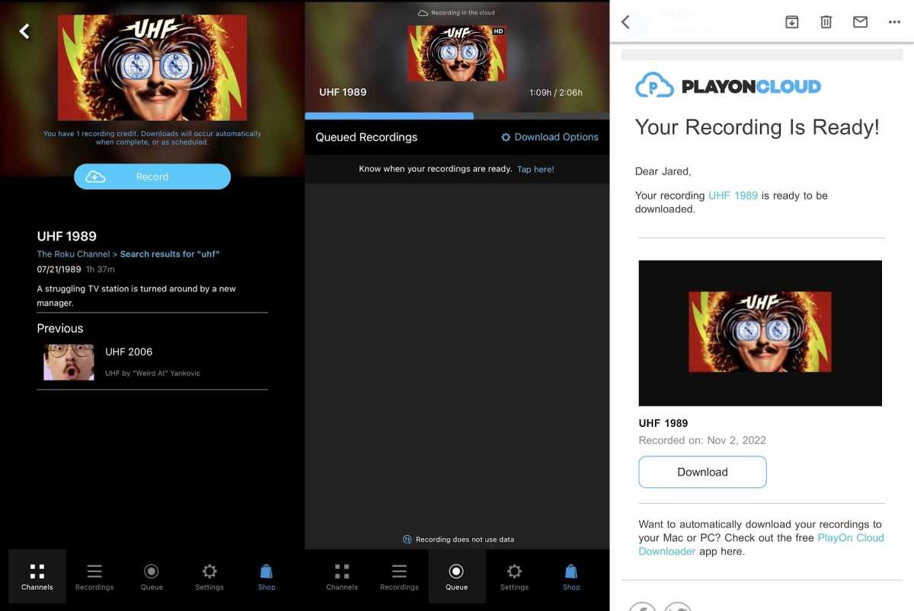Click the blue Record button
Screen dimensions: 914x611
point(152,177)
